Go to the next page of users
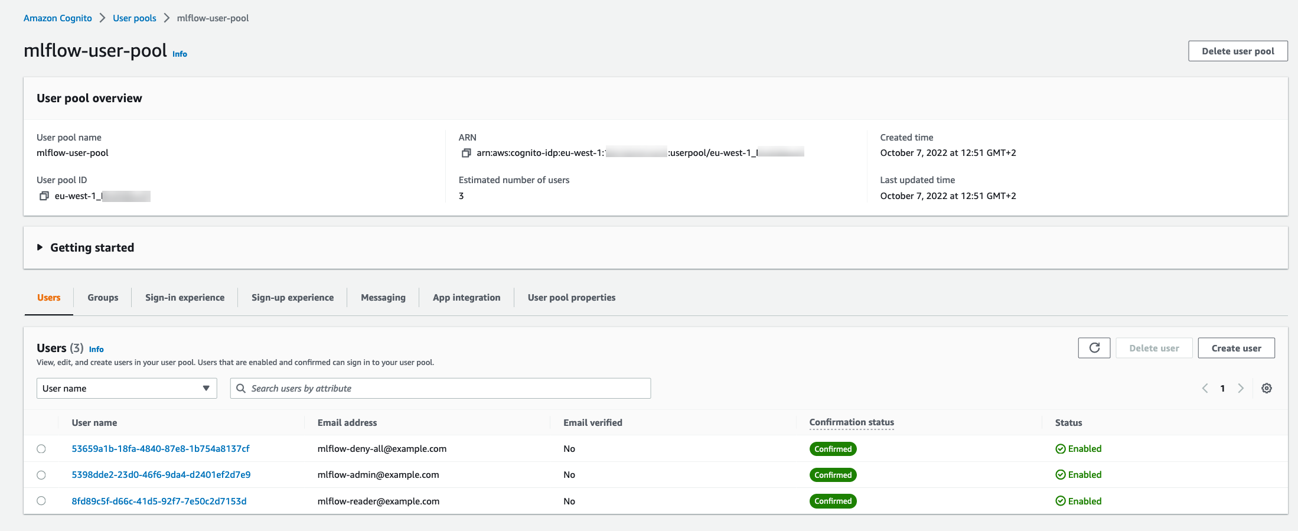The image size is (1298, 531). pos(1241,388)
